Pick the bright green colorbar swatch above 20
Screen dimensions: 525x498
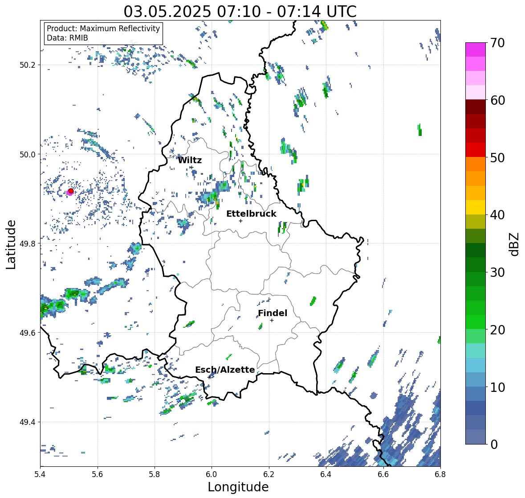pos(476,322)
